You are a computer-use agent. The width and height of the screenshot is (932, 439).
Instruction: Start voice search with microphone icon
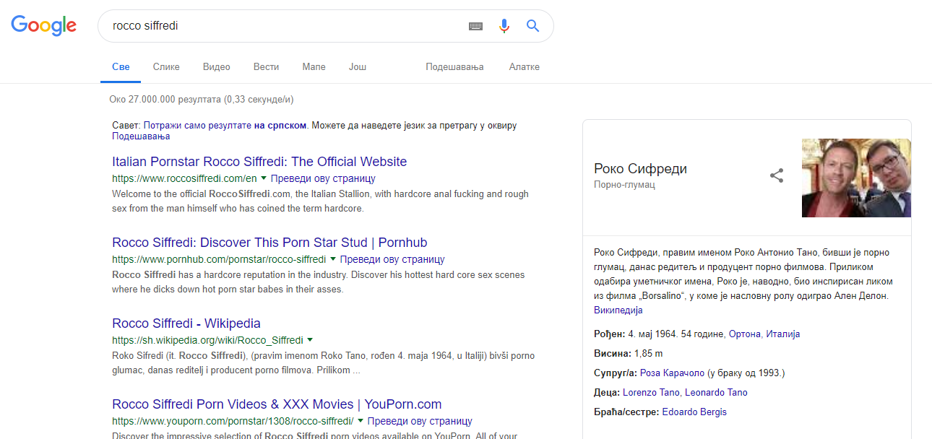[x=504, y=26]
